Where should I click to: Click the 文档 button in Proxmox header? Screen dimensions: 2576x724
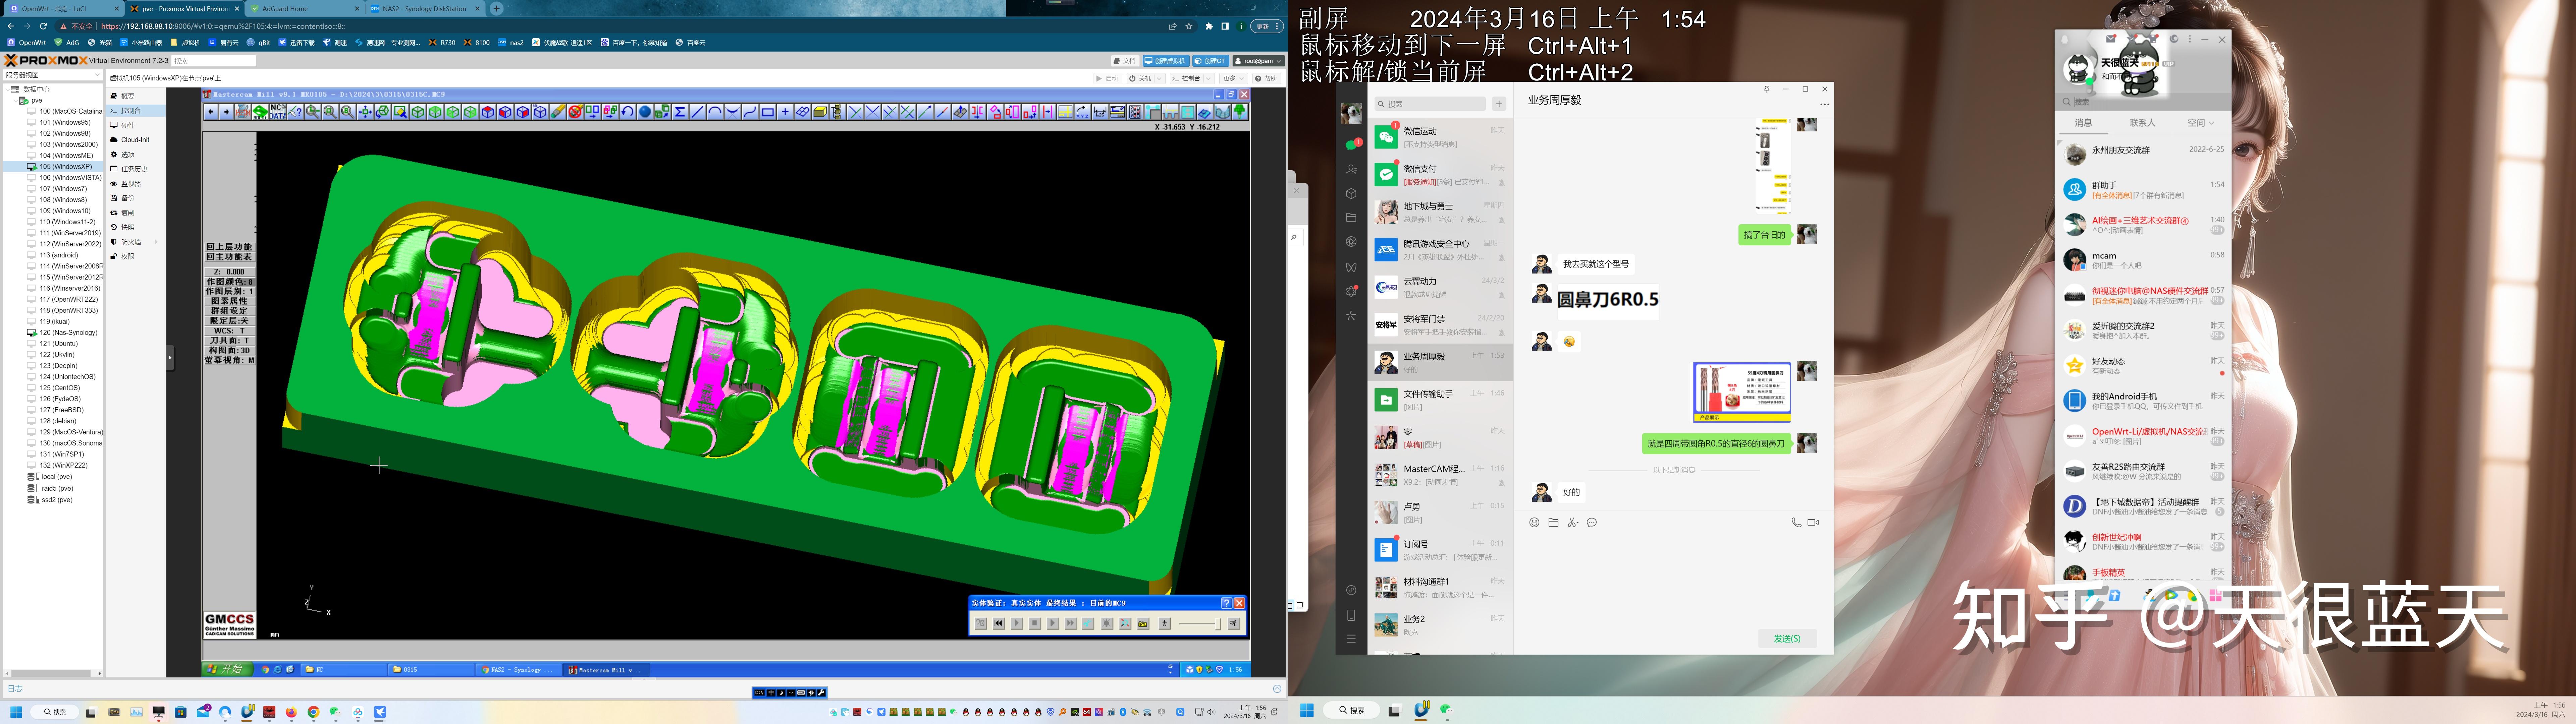(x=1126, y=61)
